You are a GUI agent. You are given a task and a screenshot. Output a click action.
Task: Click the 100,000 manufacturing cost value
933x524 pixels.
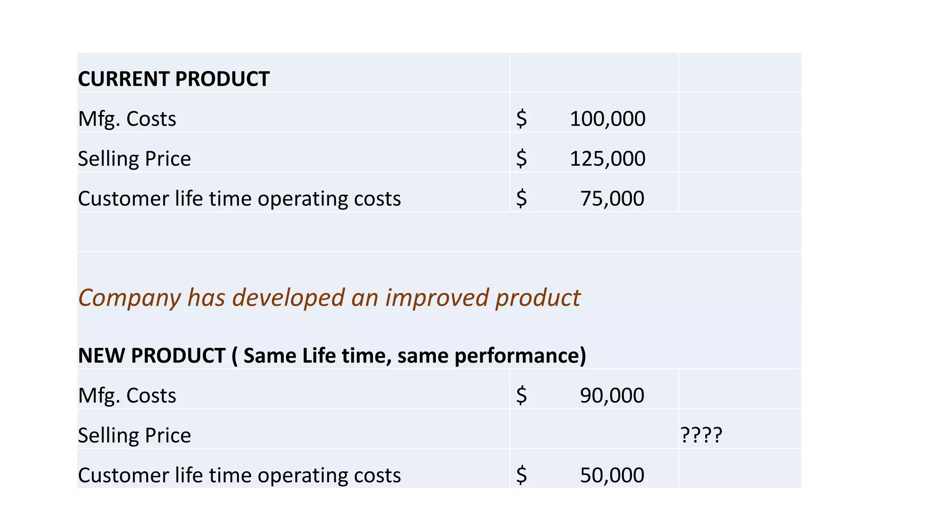[607, 119]
